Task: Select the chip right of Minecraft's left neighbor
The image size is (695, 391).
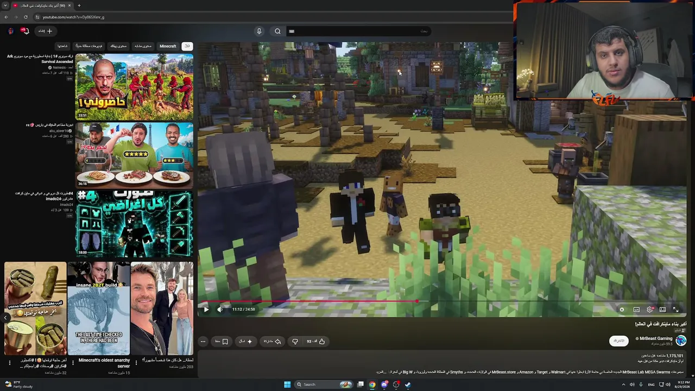Action: pyautogui.click(x=168, y=46)
